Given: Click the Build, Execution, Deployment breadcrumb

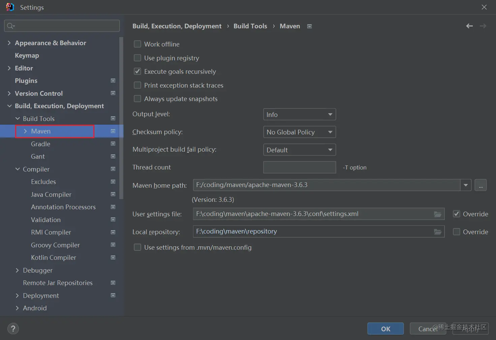Looking at the screenshot, I should coord(177,26).
